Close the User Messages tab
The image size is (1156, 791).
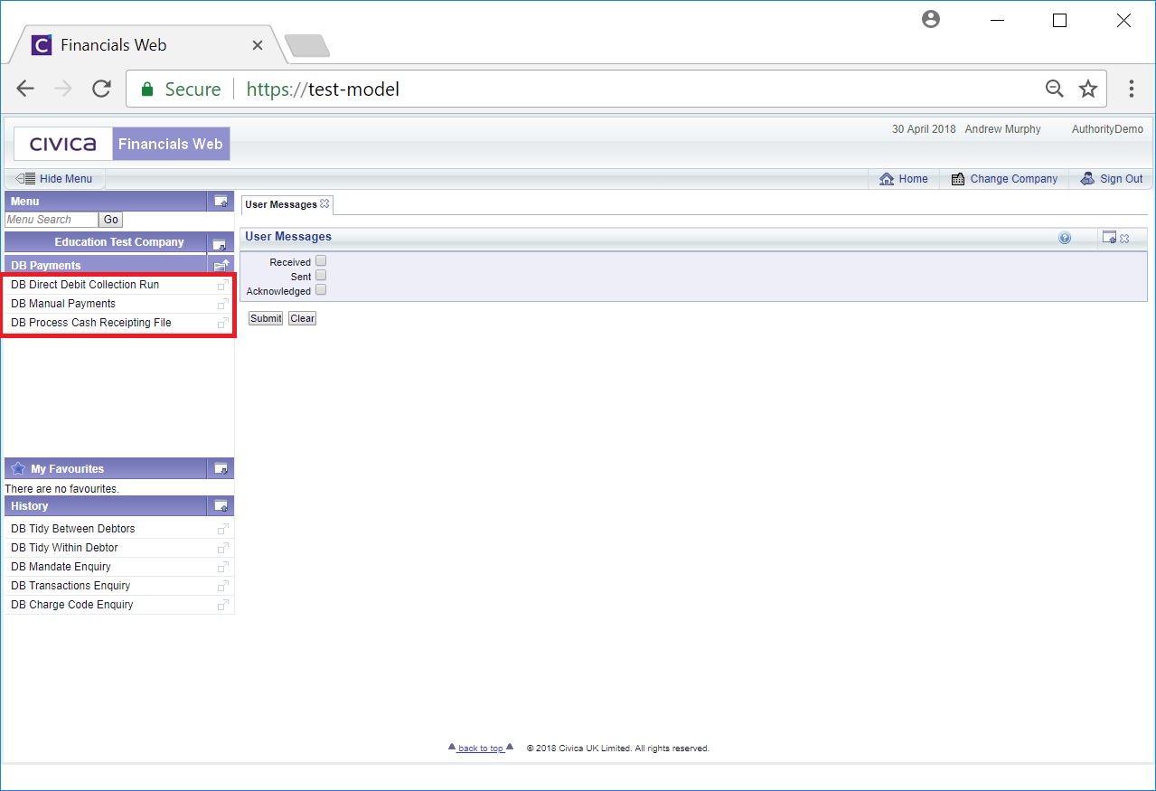click(324, 203)
